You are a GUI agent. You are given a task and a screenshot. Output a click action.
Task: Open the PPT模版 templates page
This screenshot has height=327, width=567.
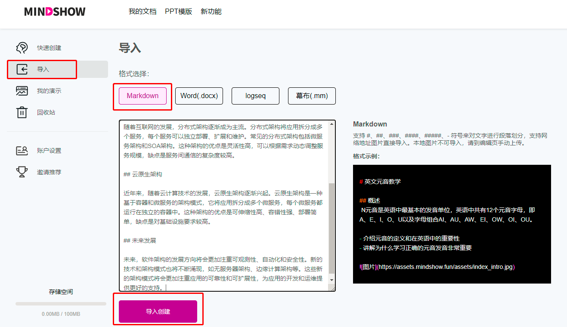pos(178,12)
